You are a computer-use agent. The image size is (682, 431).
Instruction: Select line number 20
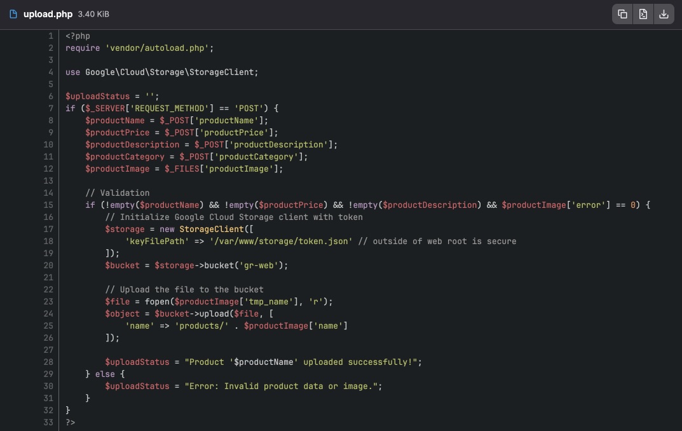[48, 265]
